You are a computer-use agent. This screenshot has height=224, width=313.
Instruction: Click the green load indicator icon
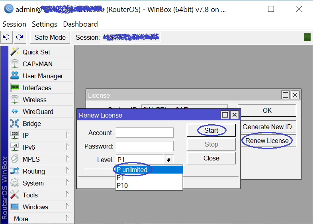click(307, 37)
